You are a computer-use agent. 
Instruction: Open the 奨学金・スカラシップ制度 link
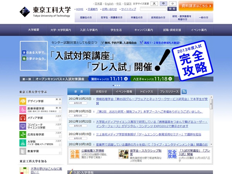click(146, 152)
